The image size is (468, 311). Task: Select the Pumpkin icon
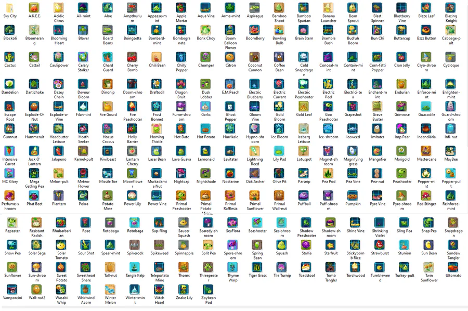(353, 196)
